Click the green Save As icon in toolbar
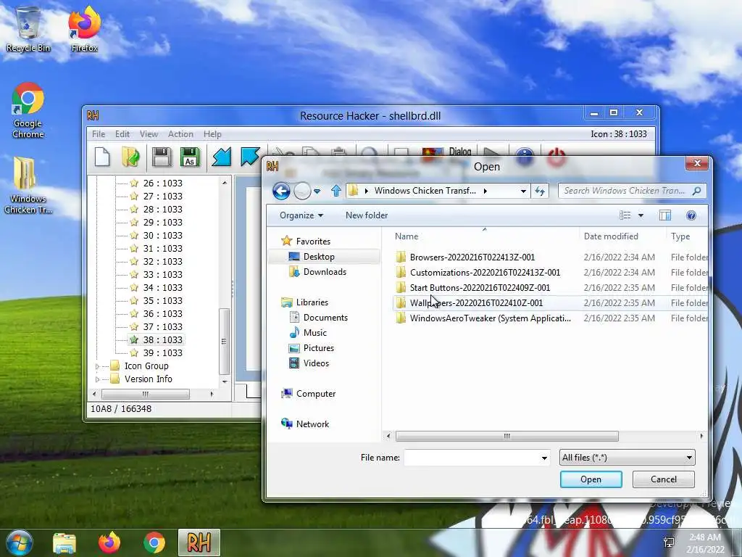Image resolution: width=742 pixels, height=557 pixels. [x=190, y=157]
